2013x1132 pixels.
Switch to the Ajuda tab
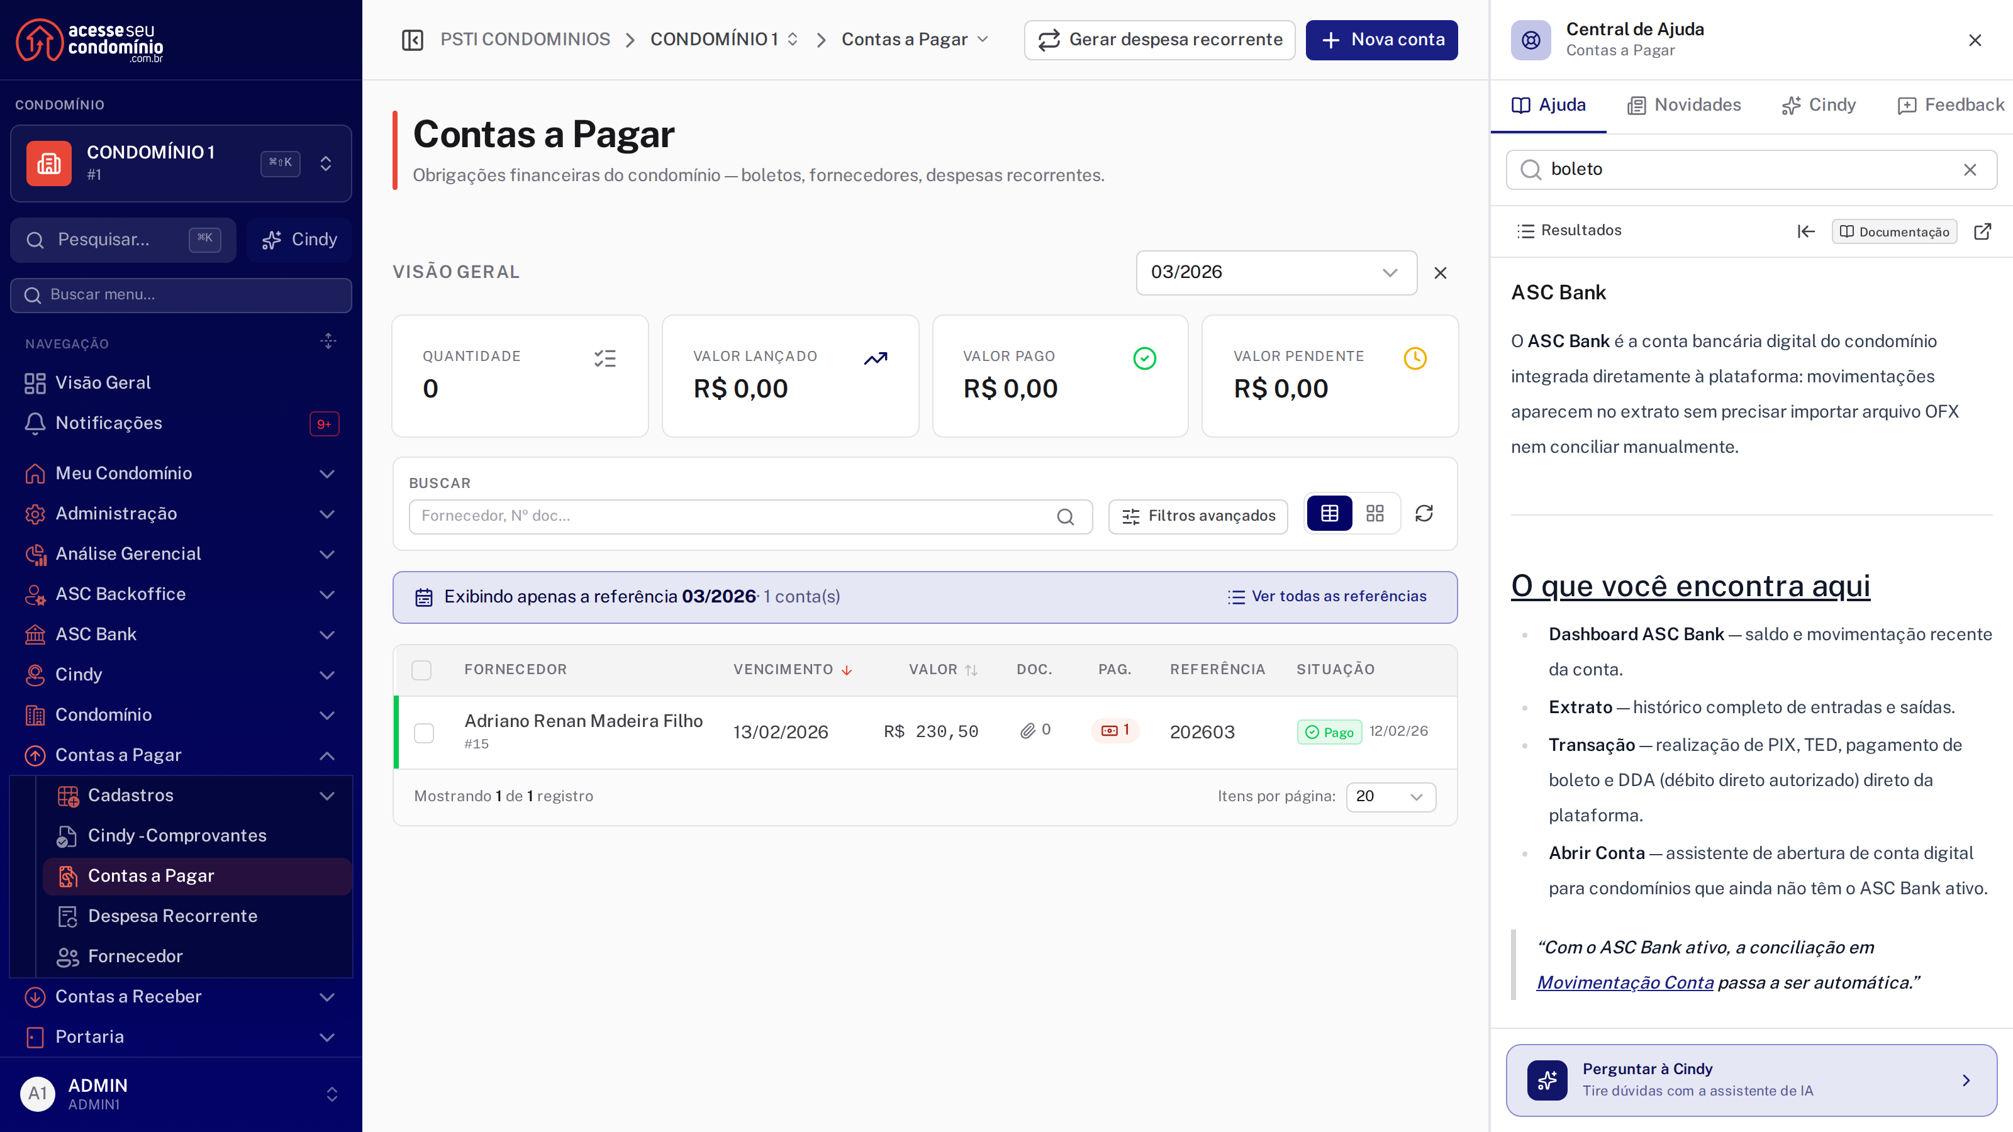[x=1548, y=106]
